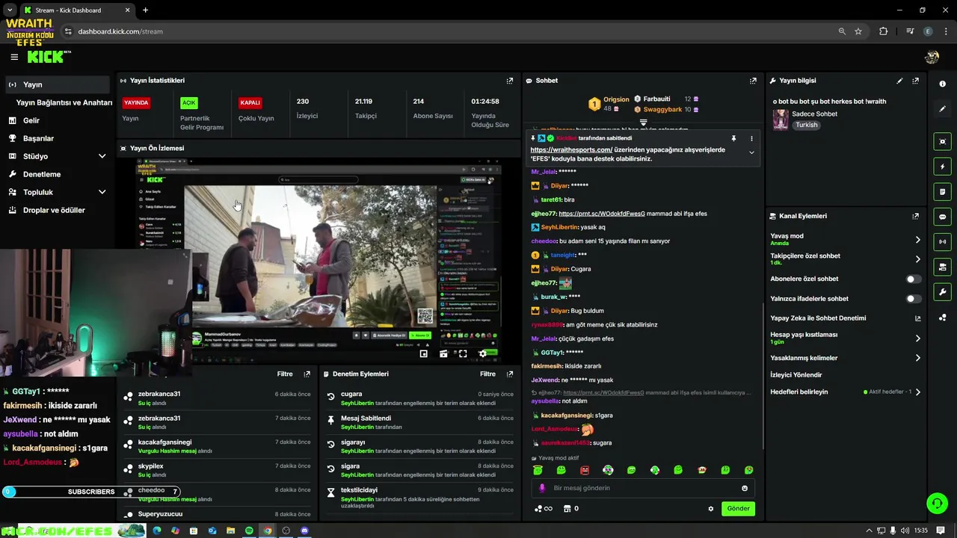Select Yayın in the left sidebar
This screenshot has height=538, width=957.
(x=58, y=84)
